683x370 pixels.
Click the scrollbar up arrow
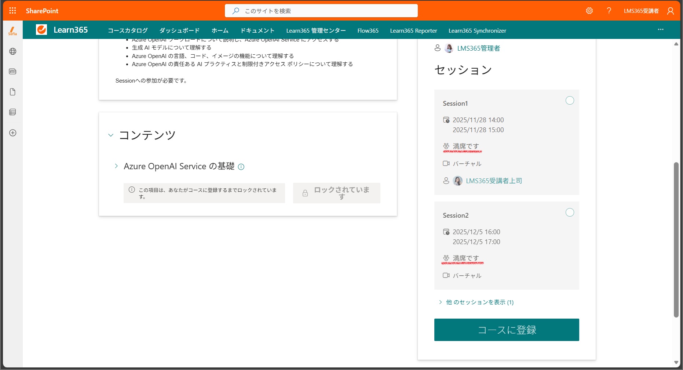(676, 44)
